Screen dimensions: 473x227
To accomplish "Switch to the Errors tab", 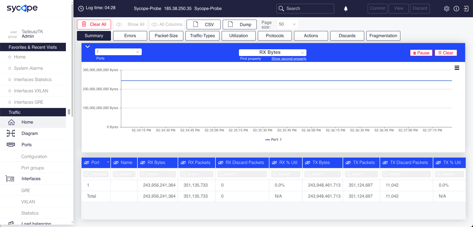I will 130,36.
